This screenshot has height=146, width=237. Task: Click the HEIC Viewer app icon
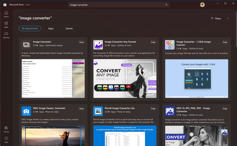point(26,111)
